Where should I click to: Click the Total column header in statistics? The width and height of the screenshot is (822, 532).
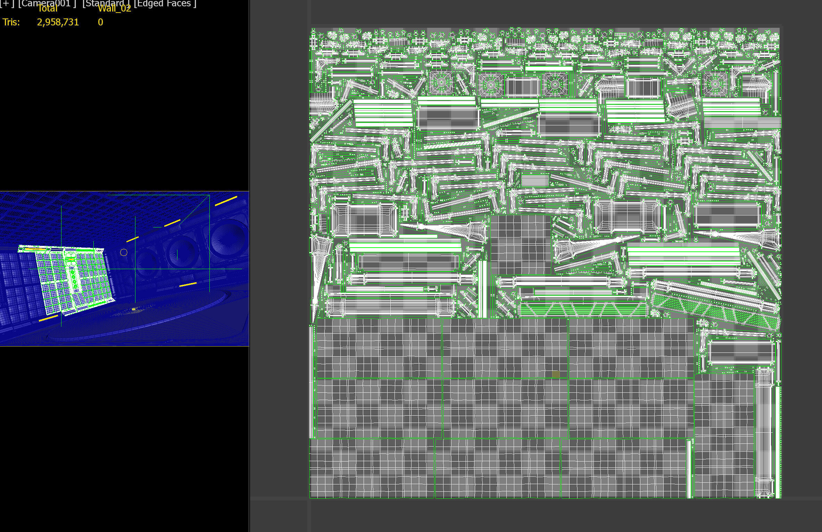[47, 9]
